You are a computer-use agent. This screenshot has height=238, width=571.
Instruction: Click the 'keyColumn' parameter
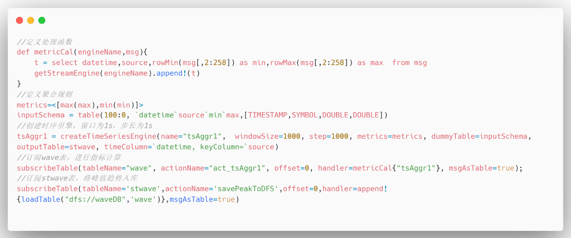(x=220, y=147)
